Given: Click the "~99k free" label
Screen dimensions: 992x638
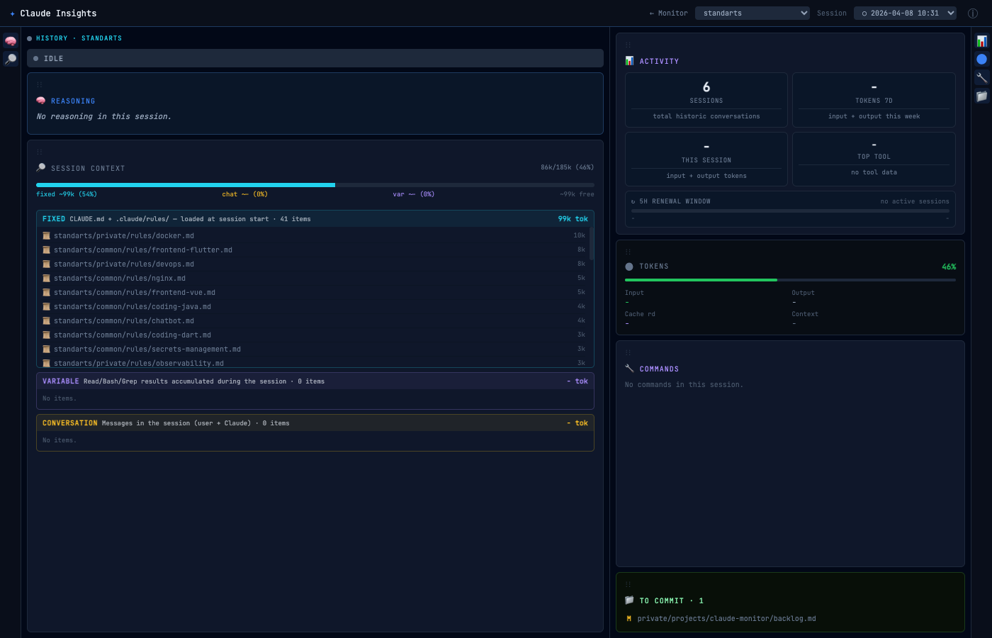Looking at the screenshot, I should [577, 194].
